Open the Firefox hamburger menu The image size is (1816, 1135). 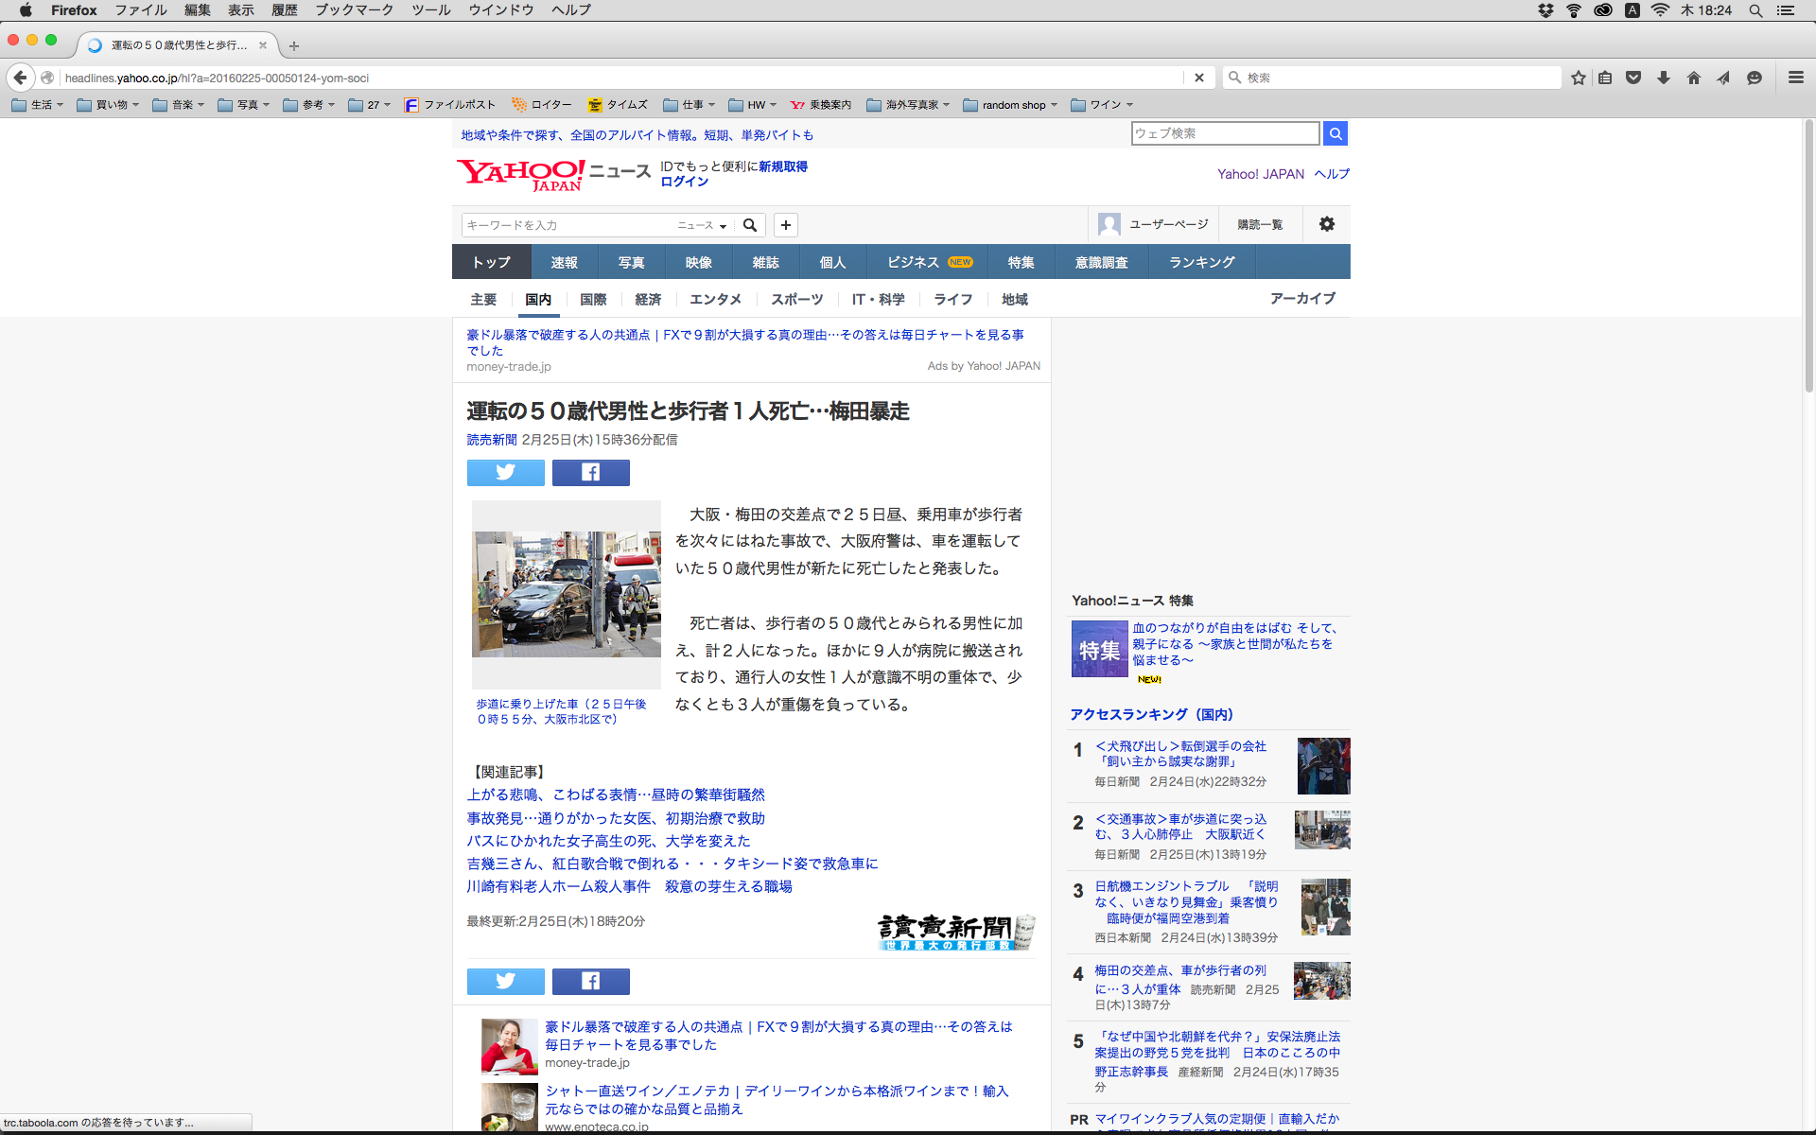click(x=1795, y=78)
